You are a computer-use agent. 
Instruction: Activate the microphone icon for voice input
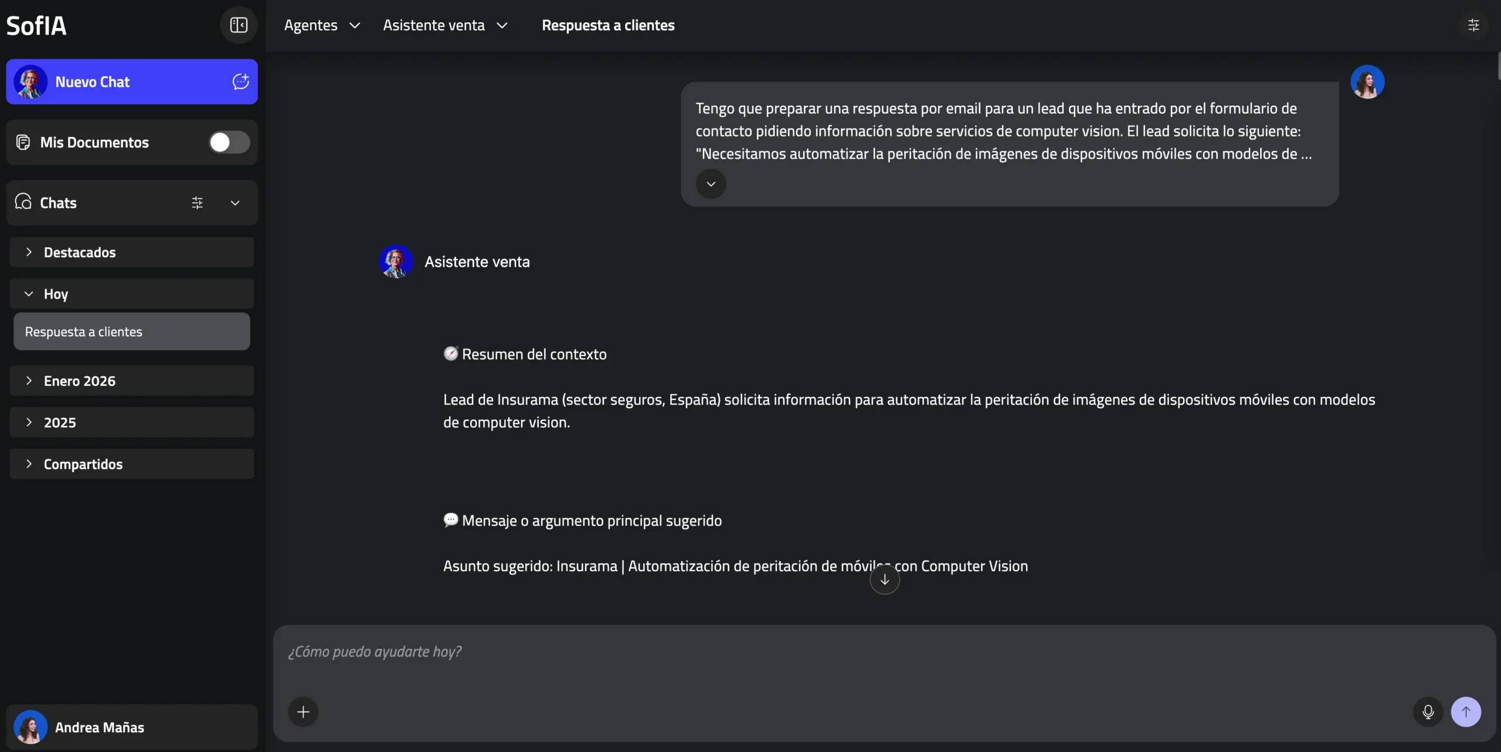pos(1428,712)
